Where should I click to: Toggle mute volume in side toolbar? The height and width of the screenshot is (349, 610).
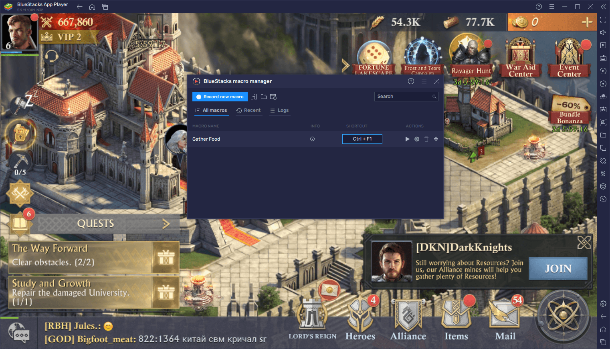click(603, 32)
